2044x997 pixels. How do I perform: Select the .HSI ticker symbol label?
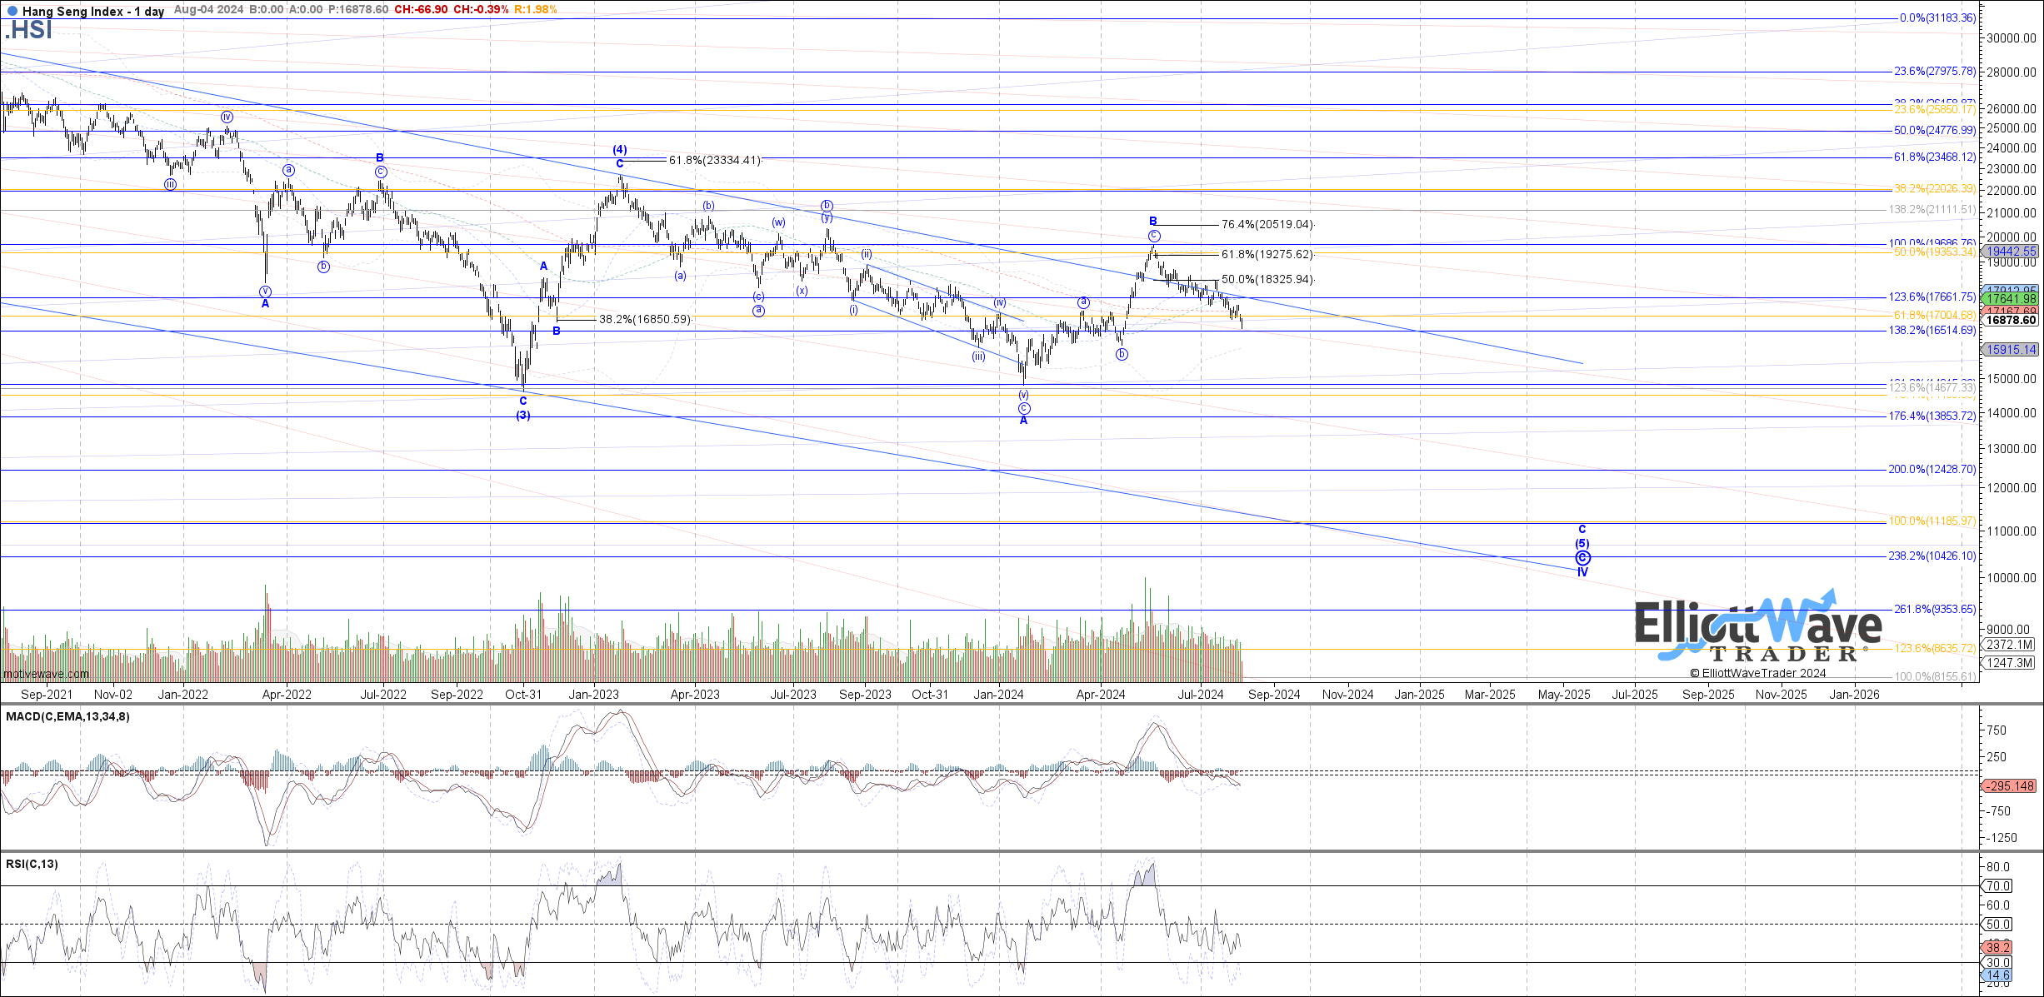(x=28, y=30)
